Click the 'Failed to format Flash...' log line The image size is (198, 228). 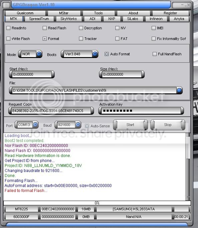point(26,190)
